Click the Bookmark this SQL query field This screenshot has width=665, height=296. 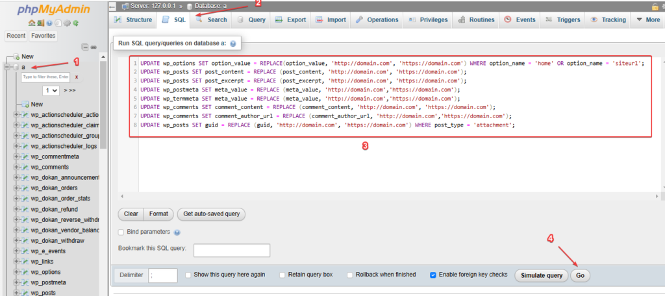(232, 251)
